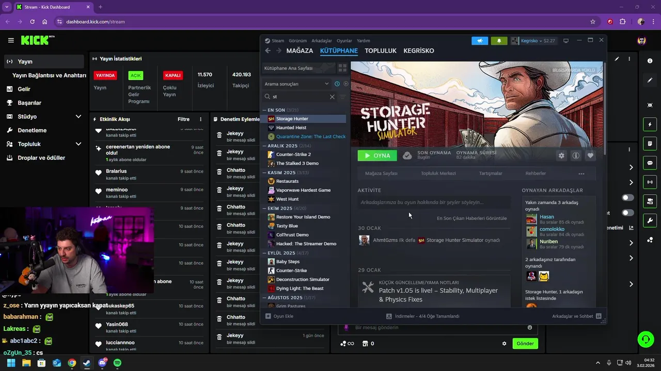Open chat settings gear in Kick
Screen dimensions: 661x371
click(x=505, y=344)
